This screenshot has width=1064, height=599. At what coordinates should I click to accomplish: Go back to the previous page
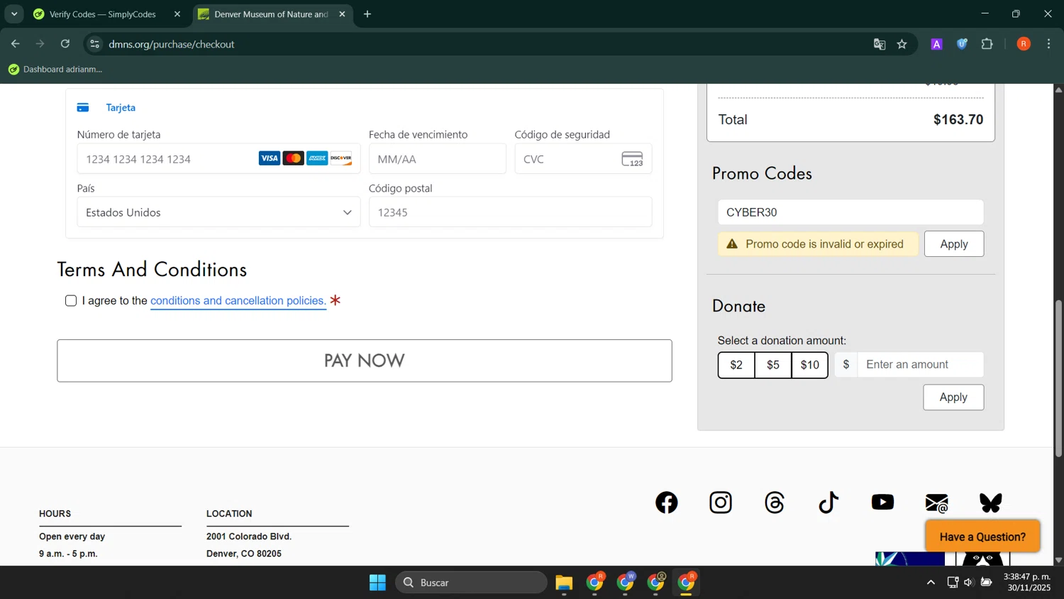pos(15,44)
